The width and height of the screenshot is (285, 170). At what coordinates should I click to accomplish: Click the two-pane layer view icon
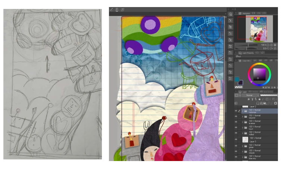pos(236,103)
